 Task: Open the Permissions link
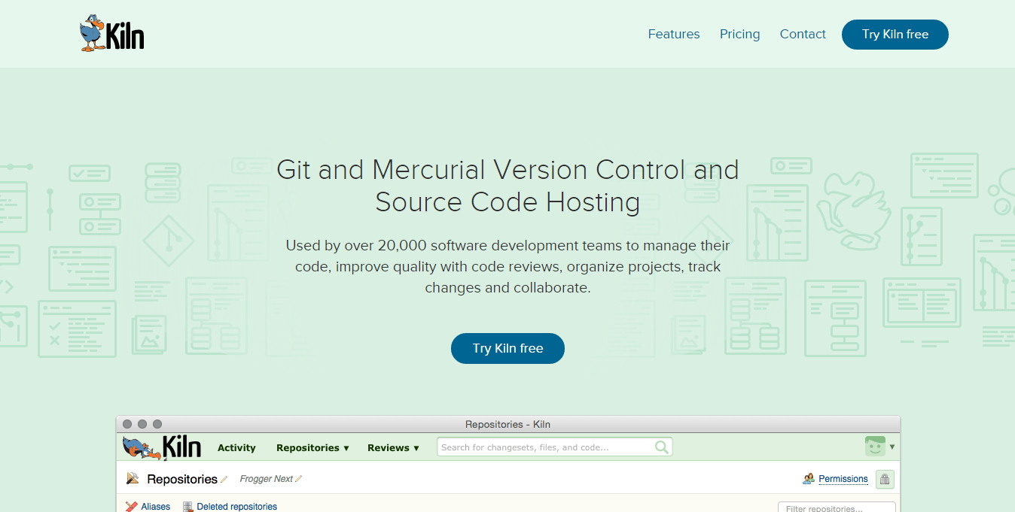click(843, 479)
